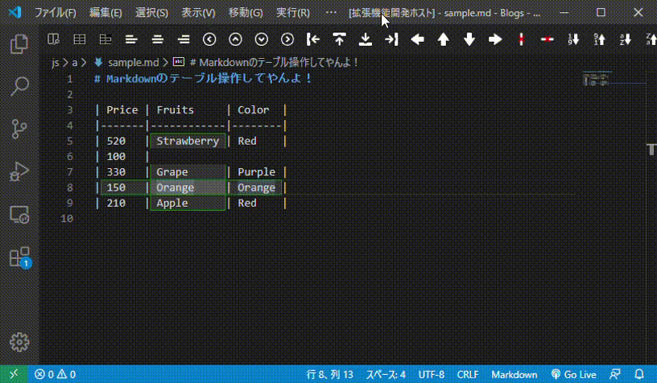Click the plain table grid toolbar icon
The width and height of the screenshot is (657, 383).
79,39
